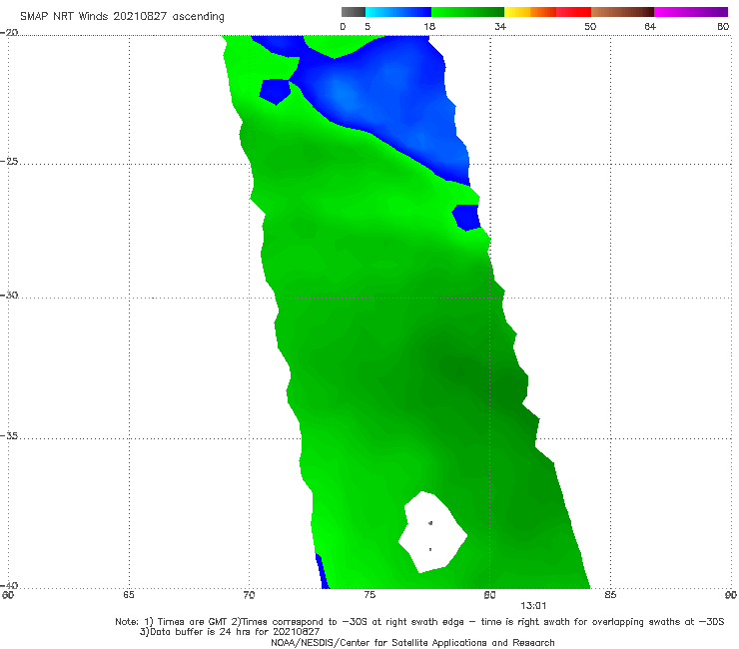Pick the green 18-34 color bar segment

[467, 12]
